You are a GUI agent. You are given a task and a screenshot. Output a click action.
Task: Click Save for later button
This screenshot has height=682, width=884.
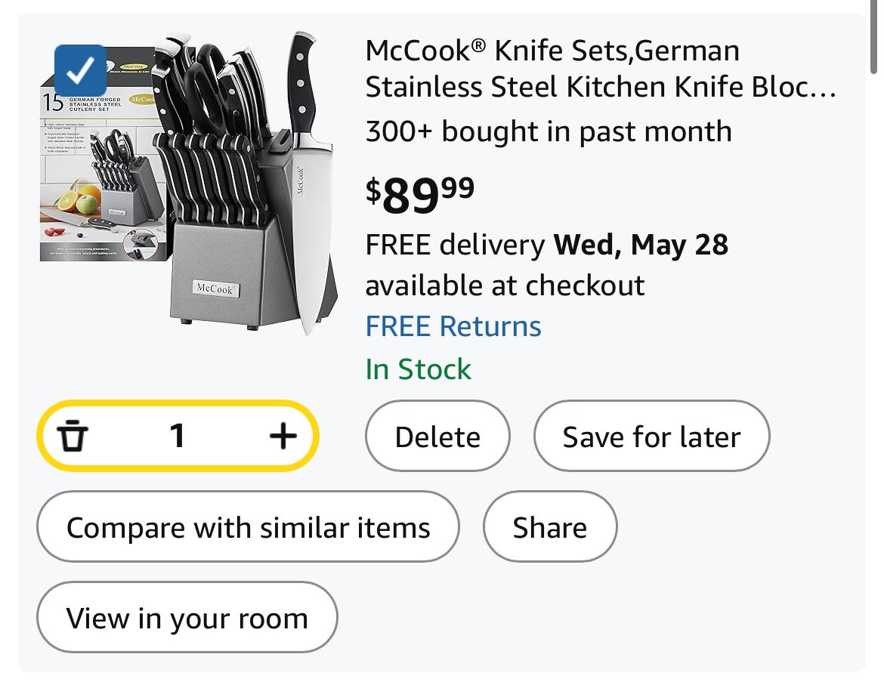pos(651,436)
